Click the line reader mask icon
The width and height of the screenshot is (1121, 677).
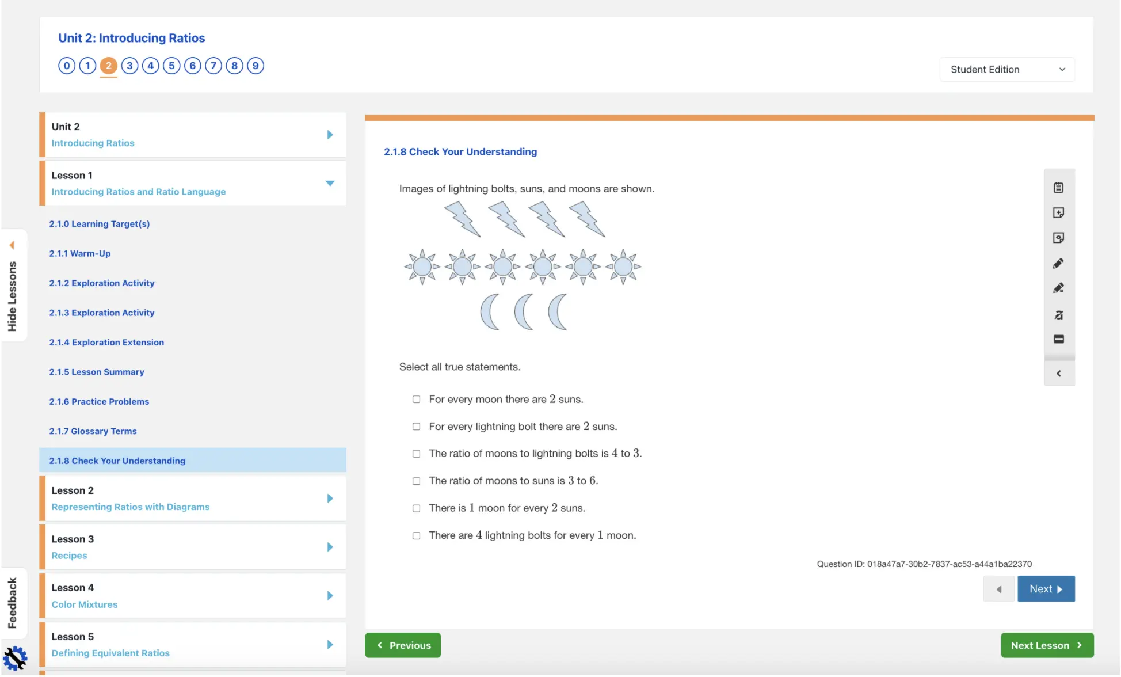pos(1058,340)
